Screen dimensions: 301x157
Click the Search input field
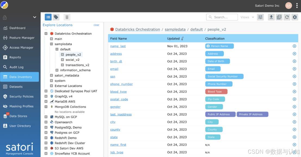[x=222, y=17]
